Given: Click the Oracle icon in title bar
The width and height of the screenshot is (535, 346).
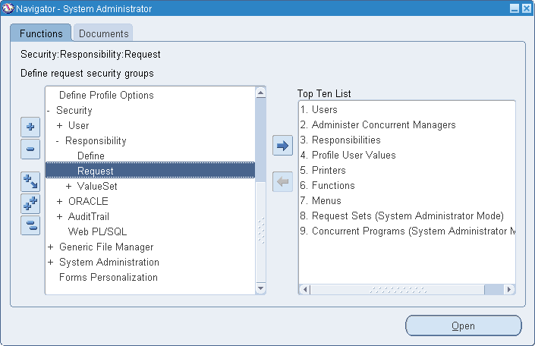Looking at the screenshot, I should pos(8,8).
